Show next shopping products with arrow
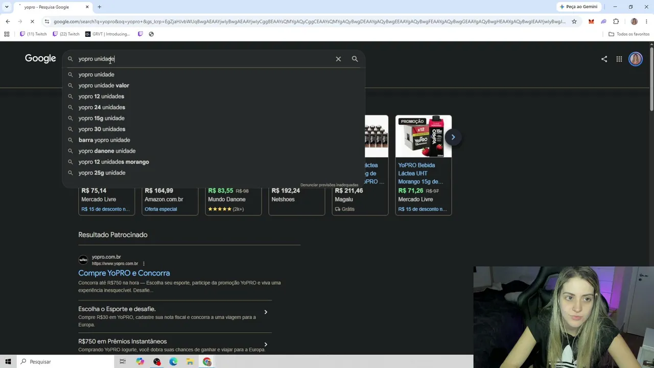Viewport: 654px width, 368px height. pos(453,137)
